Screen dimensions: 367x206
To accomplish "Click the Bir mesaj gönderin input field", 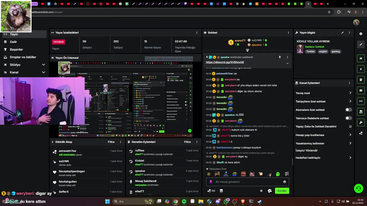I will 247,182.
